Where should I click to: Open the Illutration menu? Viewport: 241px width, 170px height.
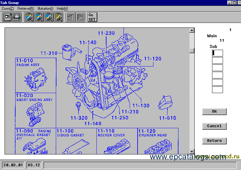45,9
